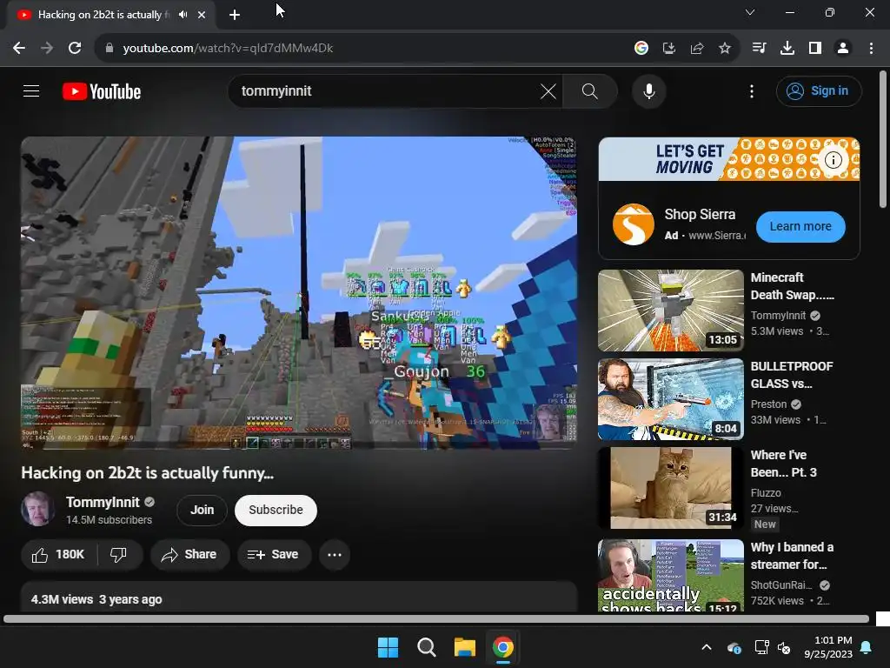Open Chrome downloads
This screenshot has width=890, height=668.
787,49
